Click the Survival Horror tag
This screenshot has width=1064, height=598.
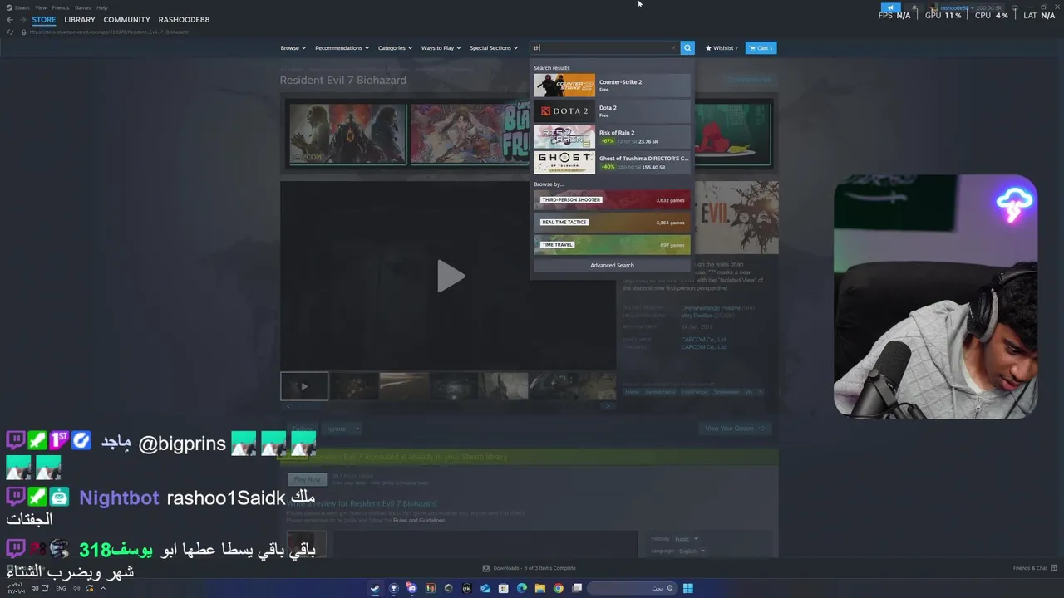click(x=660, y=392)
